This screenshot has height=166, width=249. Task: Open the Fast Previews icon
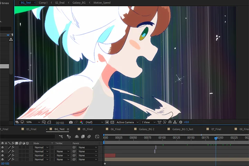tap(165, 122)
